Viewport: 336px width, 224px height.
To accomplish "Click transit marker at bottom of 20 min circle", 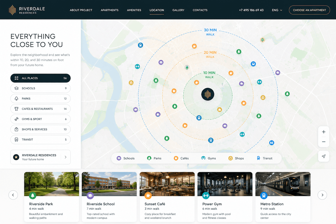I will coord(211,140).
